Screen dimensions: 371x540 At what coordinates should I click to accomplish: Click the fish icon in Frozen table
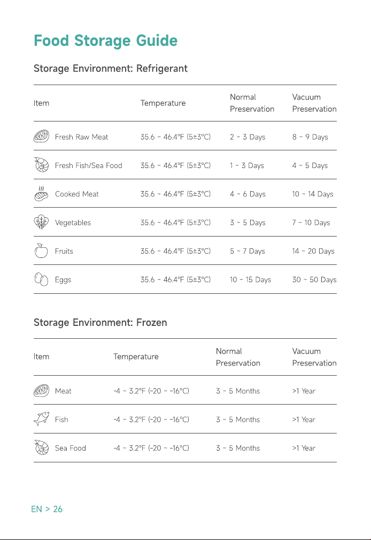(x=41, y=419)
